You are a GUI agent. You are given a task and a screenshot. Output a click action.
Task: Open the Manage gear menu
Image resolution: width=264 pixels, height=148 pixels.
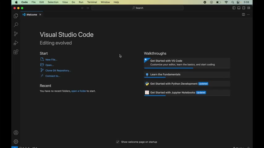coord(16,142)
